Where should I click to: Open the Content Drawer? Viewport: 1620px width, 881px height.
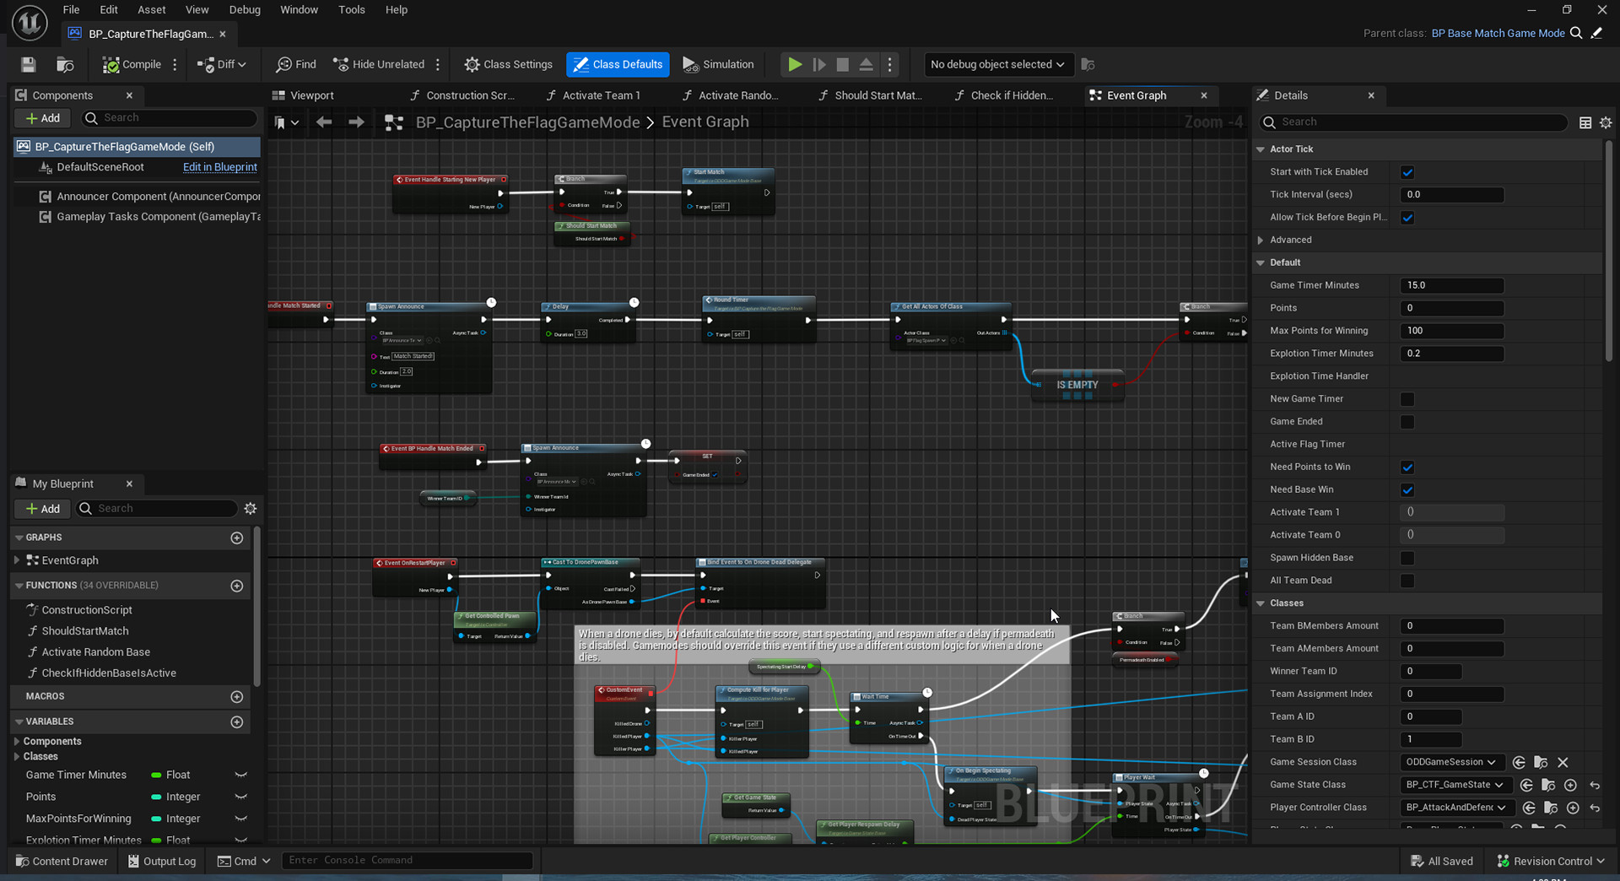(x=62, y=861)
